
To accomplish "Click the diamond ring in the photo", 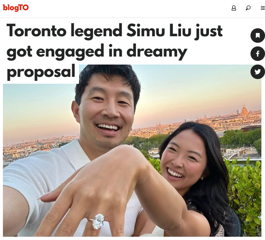I will click(x=98, y=221).
